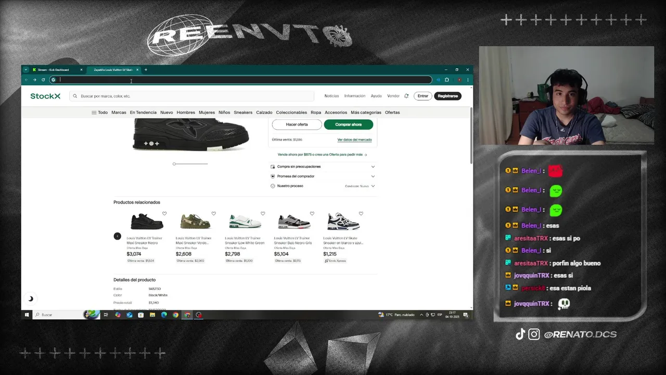
Task: Open the En Tendencia menu
Action: pyautogui.click(x=143, y=113)
